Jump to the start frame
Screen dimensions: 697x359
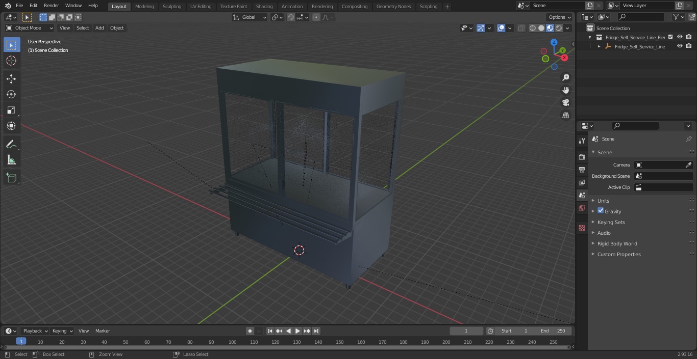[270, 331]
